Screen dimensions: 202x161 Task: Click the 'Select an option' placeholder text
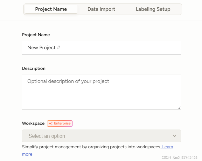tap(47, 136)
